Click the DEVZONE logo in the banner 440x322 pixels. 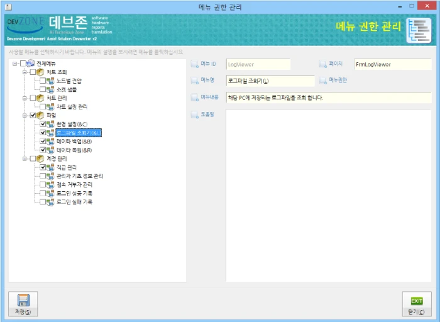[x=26, y=25]
